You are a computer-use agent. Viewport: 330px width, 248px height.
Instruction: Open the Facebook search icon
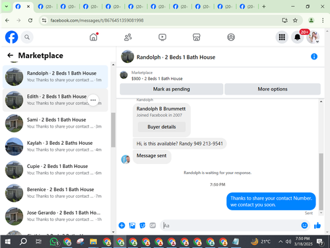pos(27,37)
